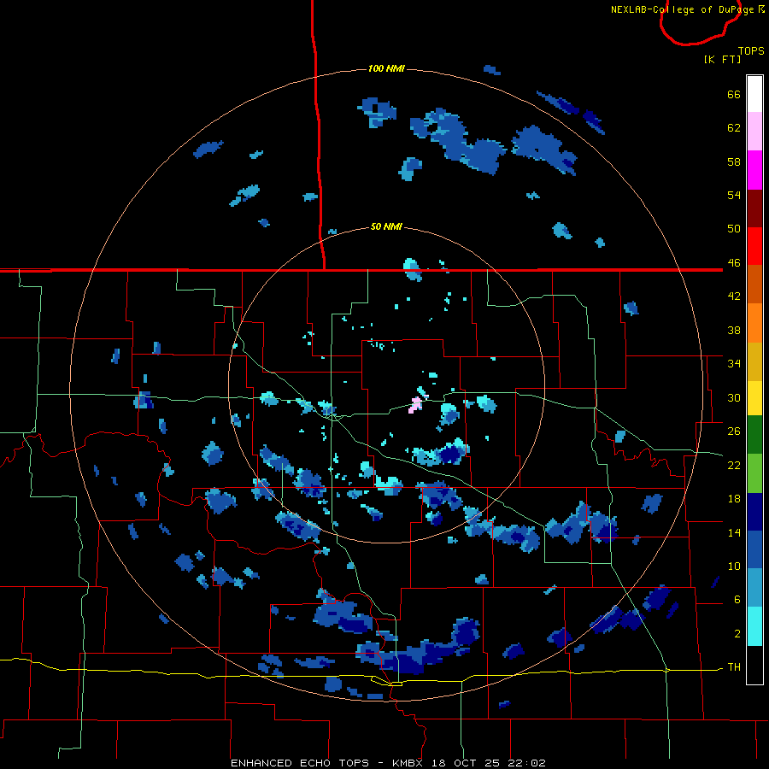Select the dark red legend color band
This screenshot has height=769, width=769.
click(754, 208)
